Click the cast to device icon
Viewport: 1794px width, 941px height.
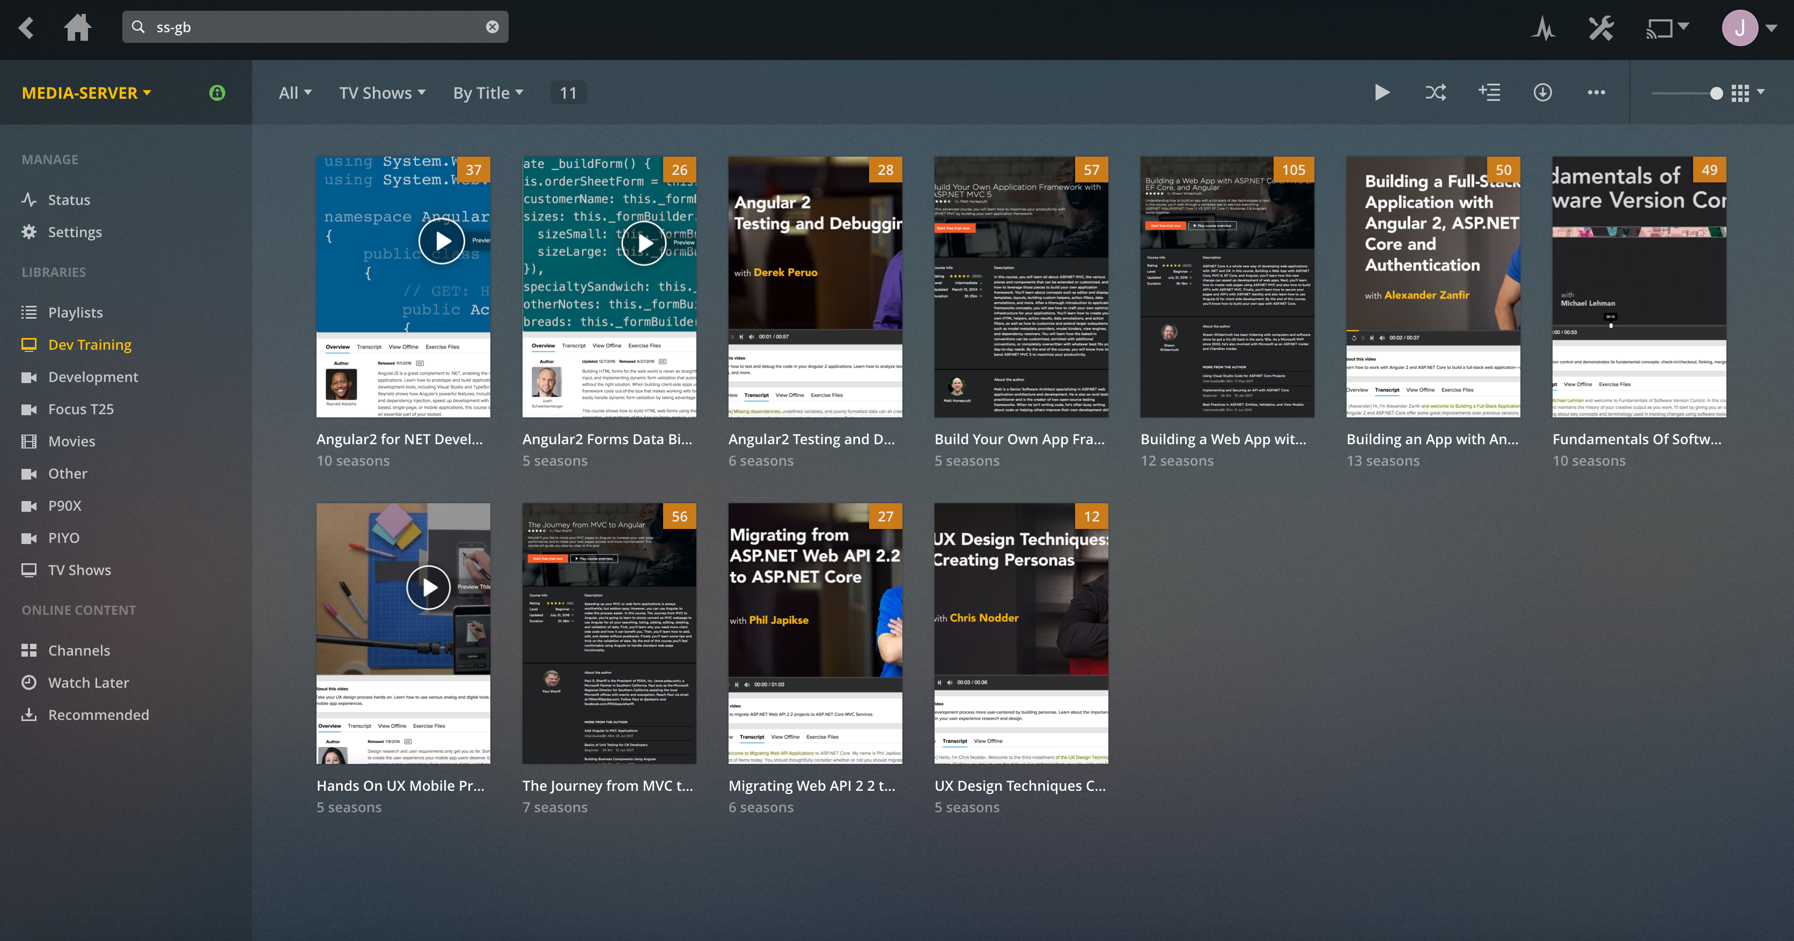pos(1659,28)
